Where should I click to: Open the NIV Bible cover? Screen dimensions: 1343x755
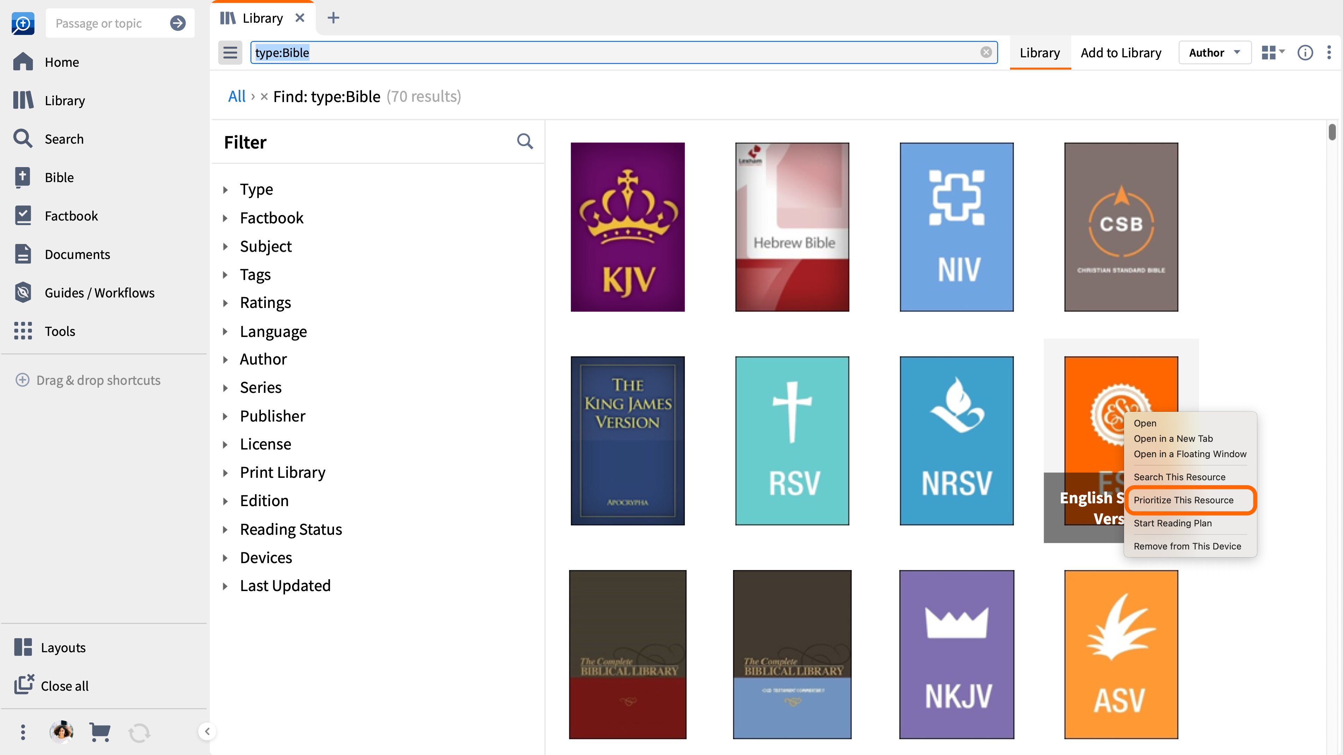(956, 226)
